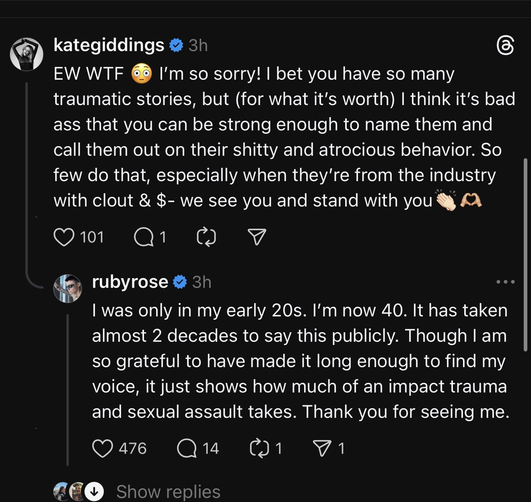Share rubyrose's reply via send icon
Image resolution: width=531 pixels, height=502 pixels.
[322, 448]
